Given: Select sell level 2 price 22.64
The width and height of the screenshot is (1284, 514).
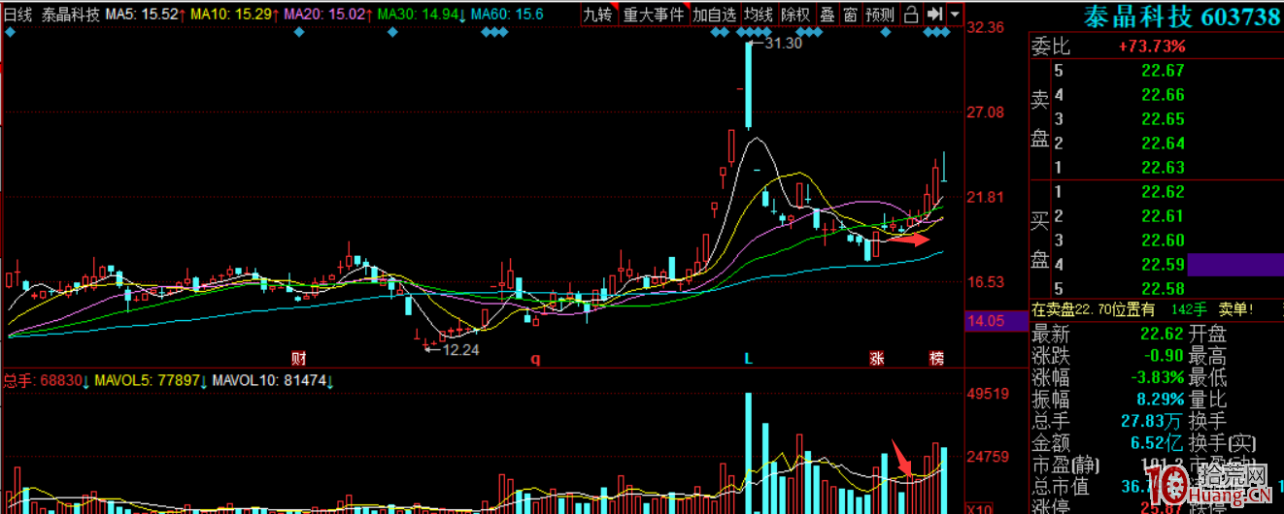Looking at the screenshot, I should [x=1163, y=144].
